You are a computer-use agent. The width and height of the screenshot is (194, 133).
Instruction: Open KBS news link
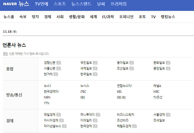(x=119, y=92)
